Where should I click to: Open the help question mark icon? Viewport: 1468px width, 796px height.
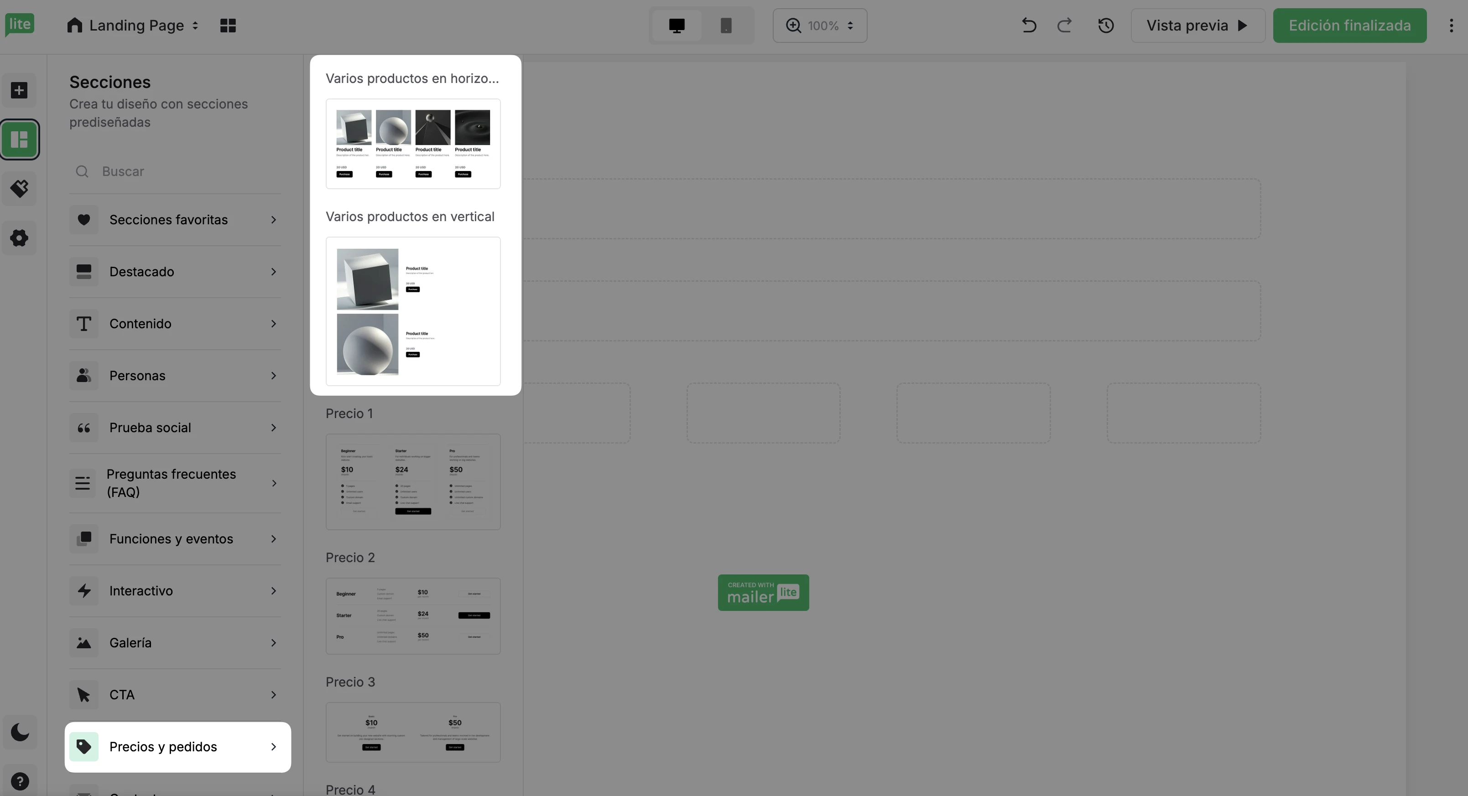point(19,781)
